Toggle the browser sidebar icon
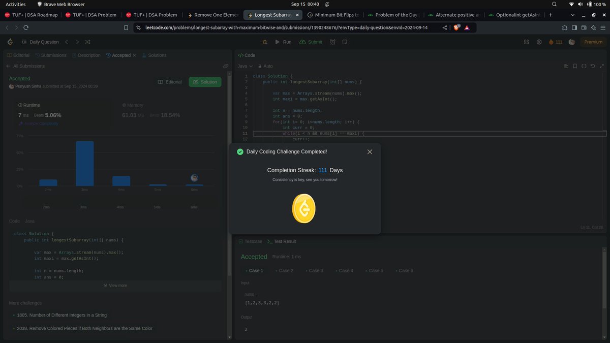The width and height of the screenshot is (610, 343). pyautogui.click(x=574, y=28)
